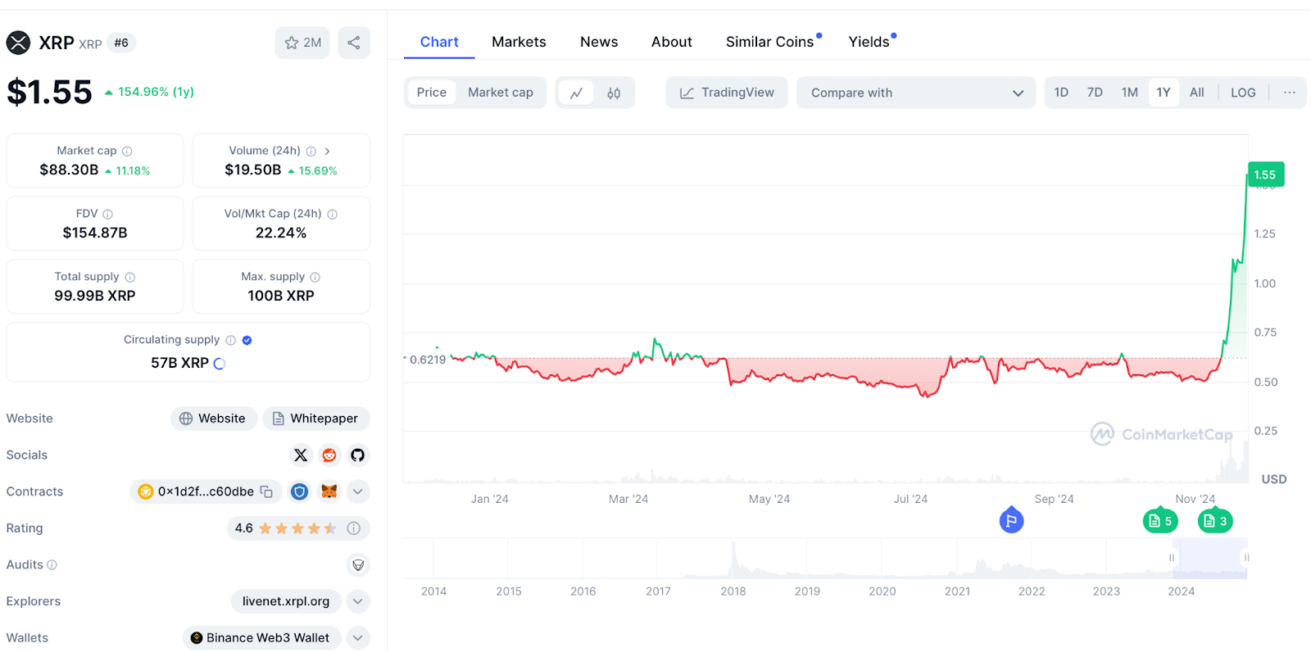Viewport: 1311px width, 652px height.
Task: Open chart more options ellipsis
Action: coord(1290,93)
